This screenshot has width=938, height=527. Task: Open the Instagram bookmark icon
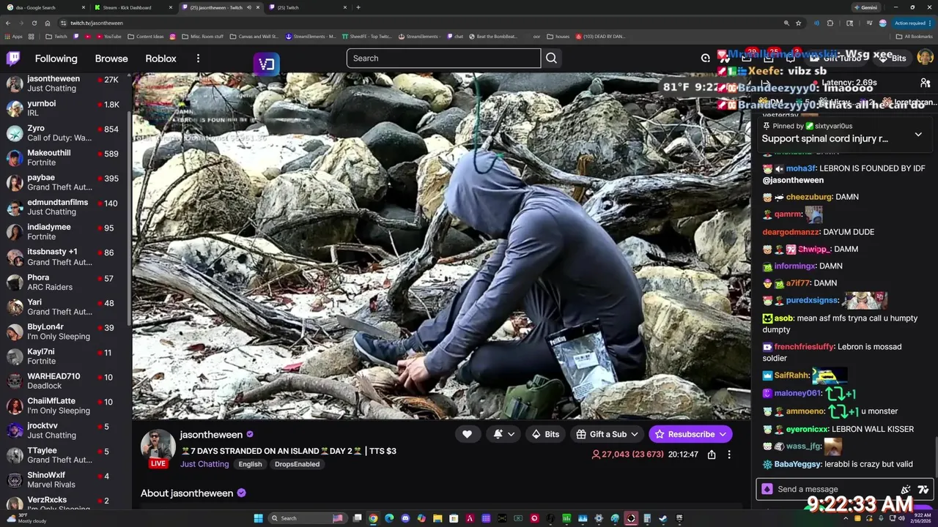pyautogui.click(x=173, y=37)
